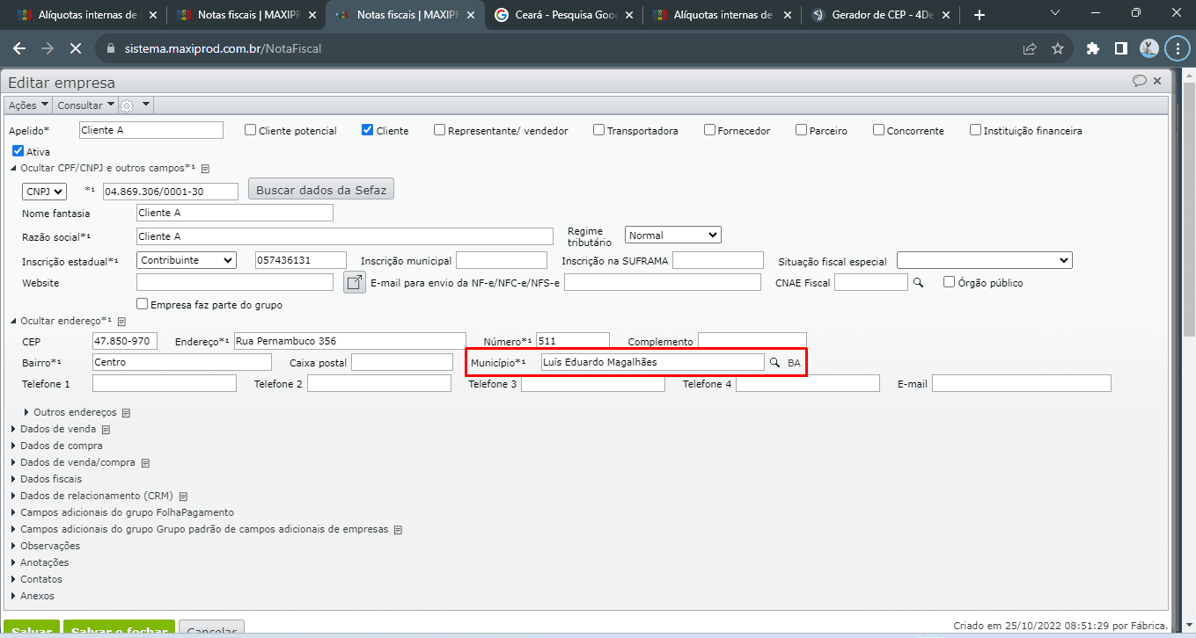Open website link icon next to Website field

coord(354,282)
